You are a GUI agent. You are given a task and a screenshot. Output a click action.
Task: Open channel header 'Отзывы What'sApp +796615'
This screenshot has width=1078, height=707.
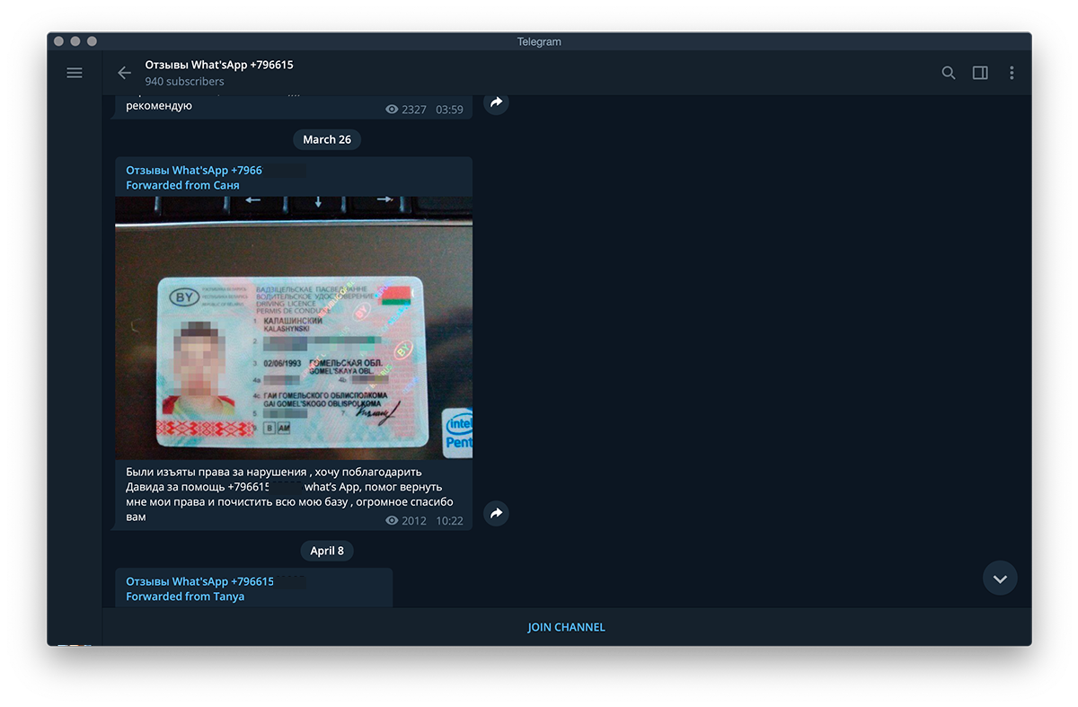219,65
